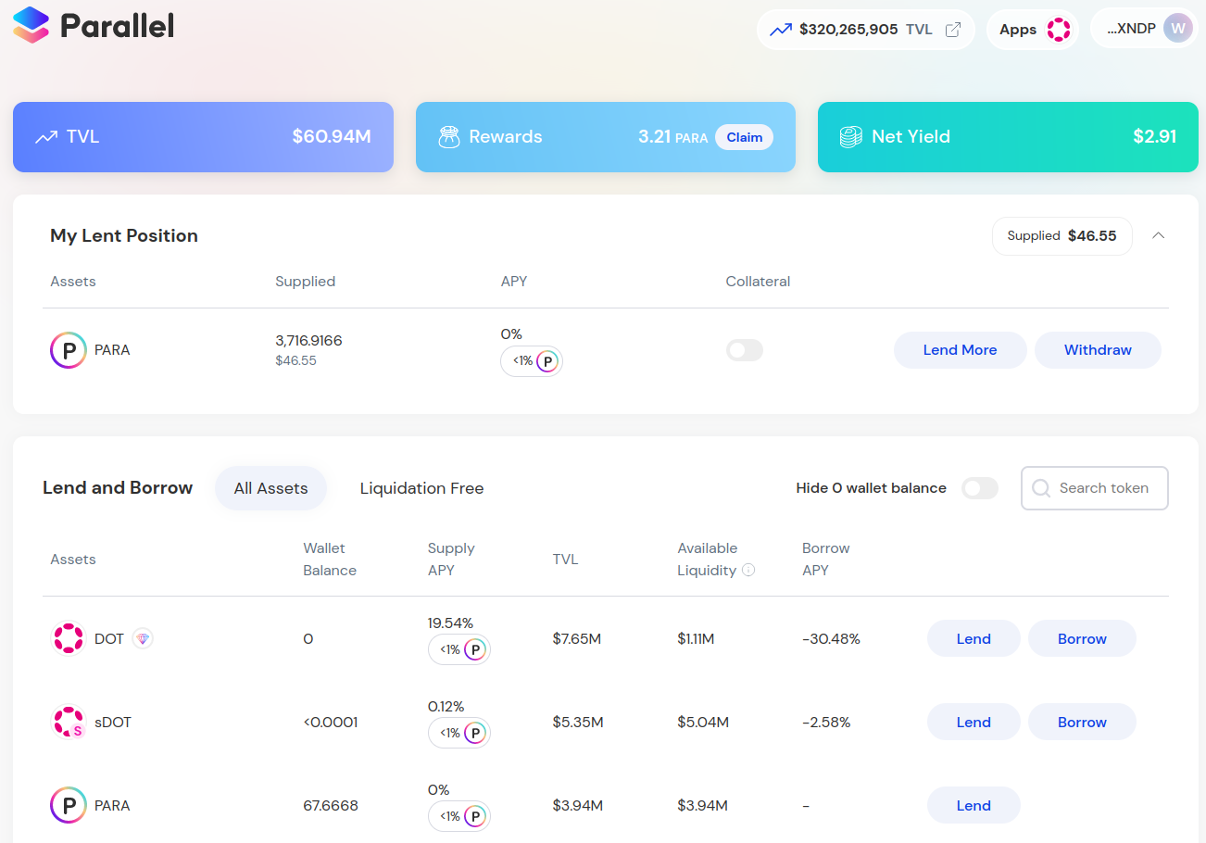Click the Parallel logo icon
Viewport: 1206px width, 843px height.
click(x=31, y=25)
